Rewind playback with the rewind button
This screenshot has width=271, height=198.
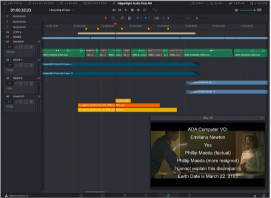(114, 10)
